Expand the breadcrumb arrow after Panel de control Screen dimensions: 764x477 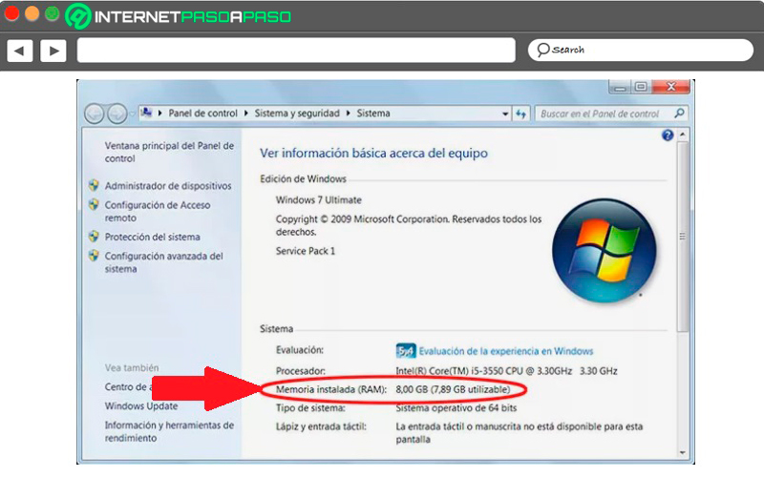tap(246, 114)
